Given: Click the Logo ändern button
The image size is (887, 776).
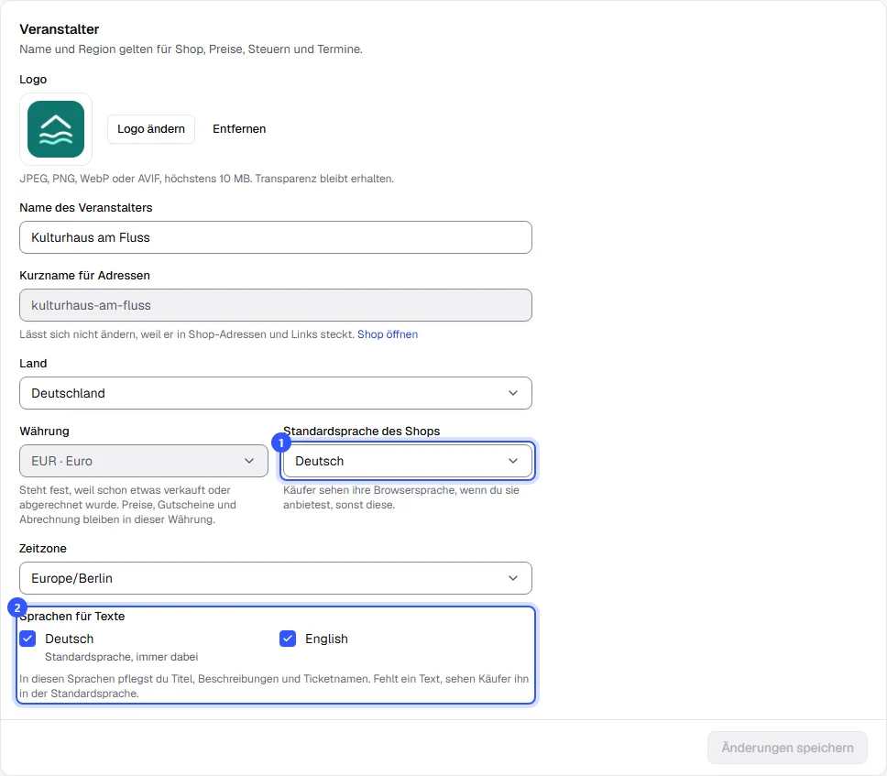Looking at the screenshot, I should [151, 129].
